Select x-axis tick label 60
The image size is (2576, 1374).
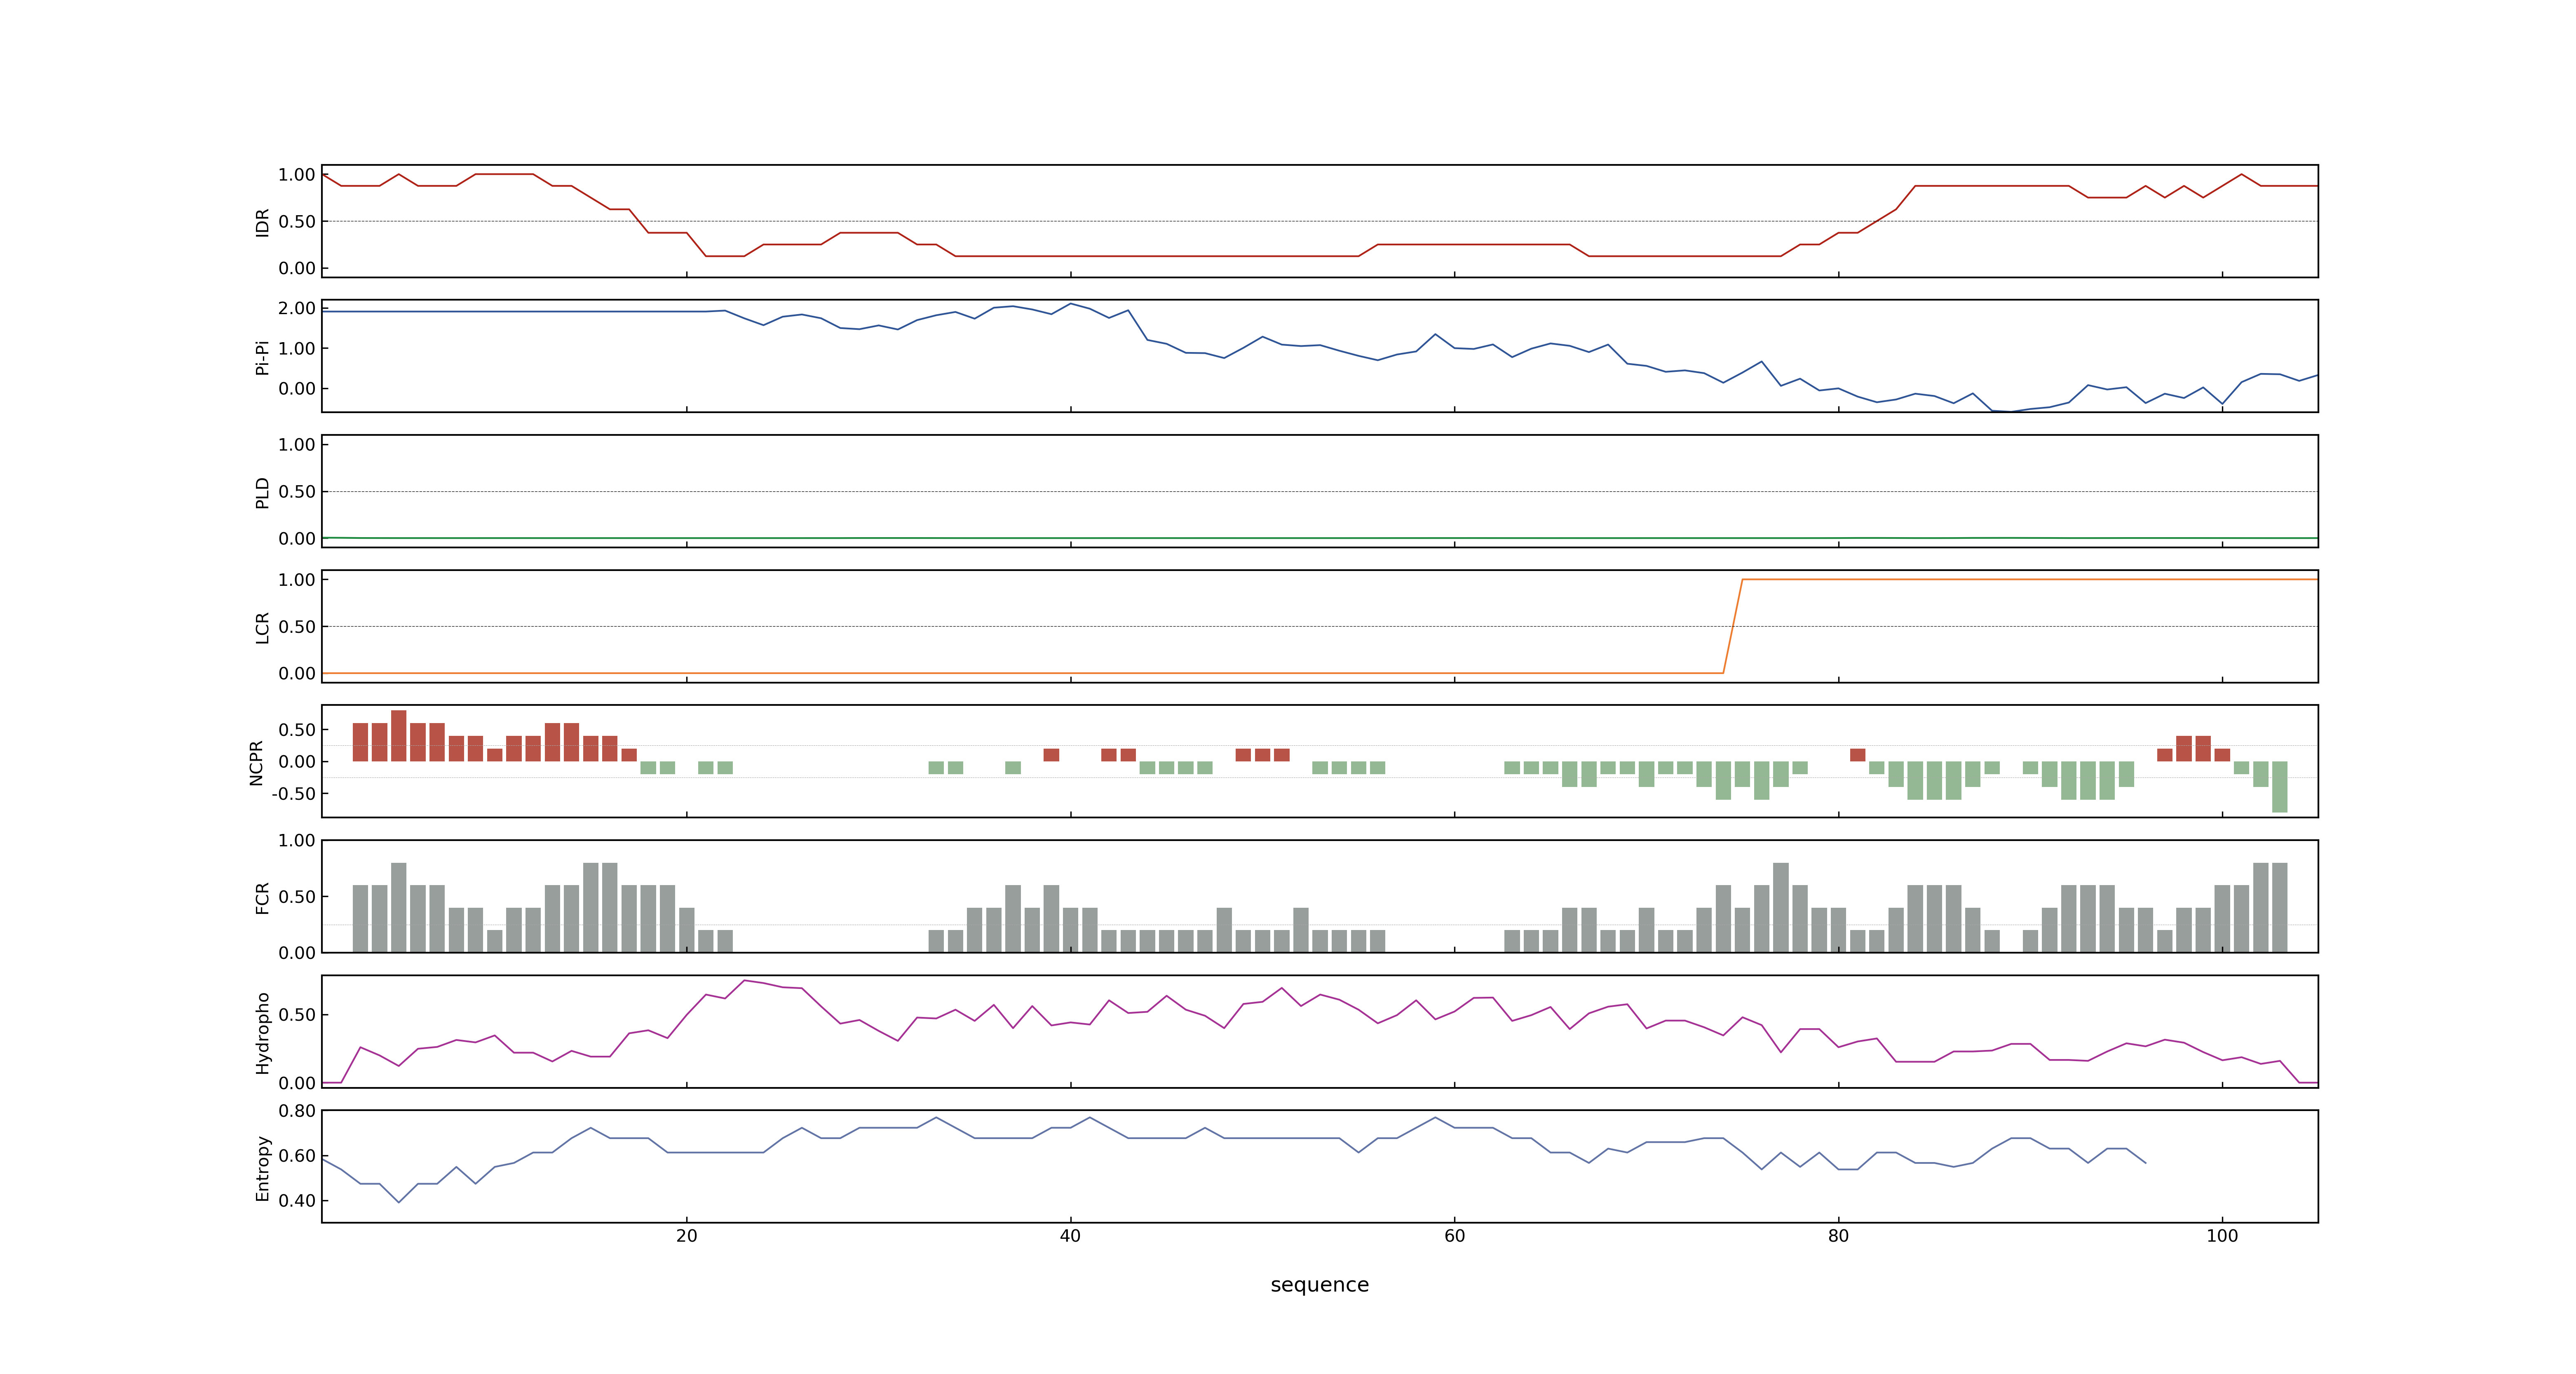(x=1454, y=1235)
